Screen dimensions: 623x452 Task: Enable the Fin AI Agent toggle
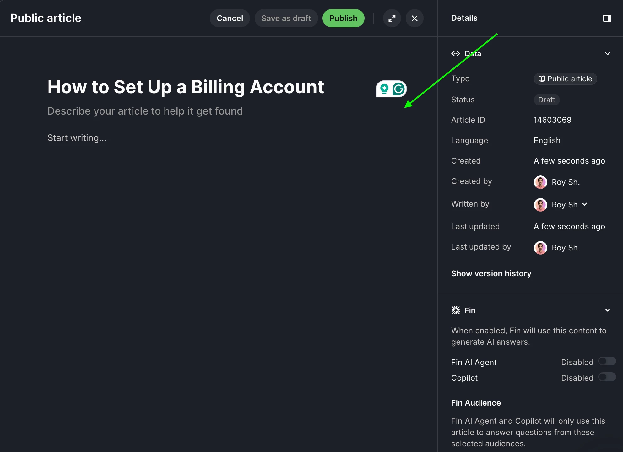tap(607, 361)
